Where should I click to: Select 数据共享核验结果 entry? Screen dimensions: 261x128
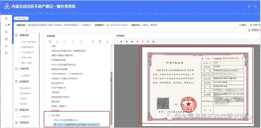point(59,69)
